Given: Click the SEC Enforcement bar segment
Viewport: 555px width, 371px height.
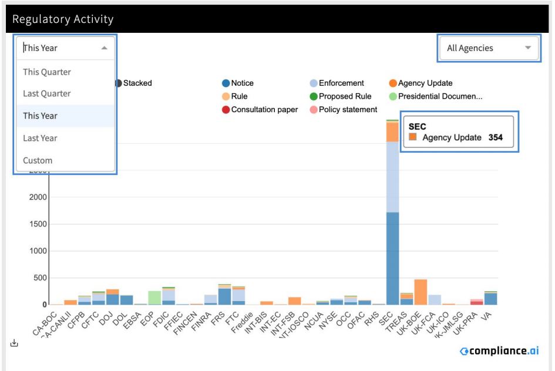Looking at the screenshot, I should (392, 177).
